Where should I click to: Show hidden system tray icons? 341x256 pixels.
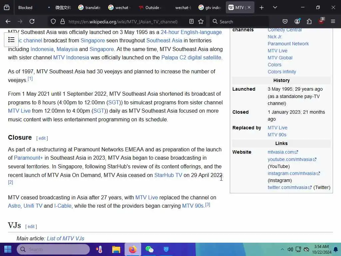point(282,249)
